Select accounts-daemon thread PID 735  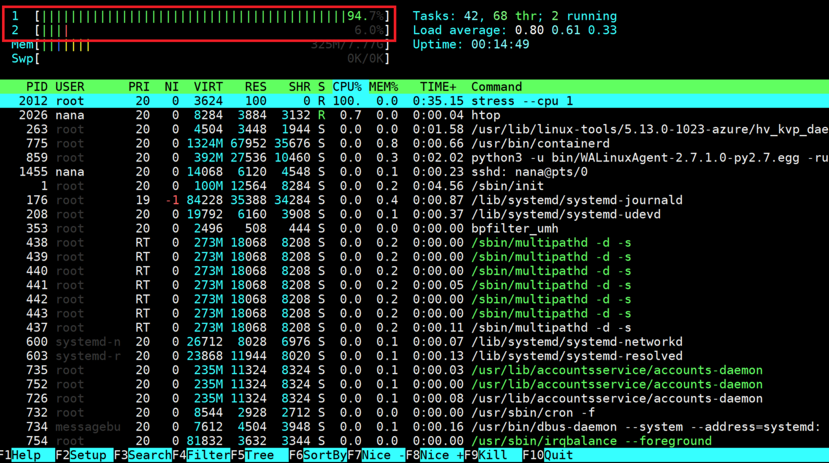414,370
